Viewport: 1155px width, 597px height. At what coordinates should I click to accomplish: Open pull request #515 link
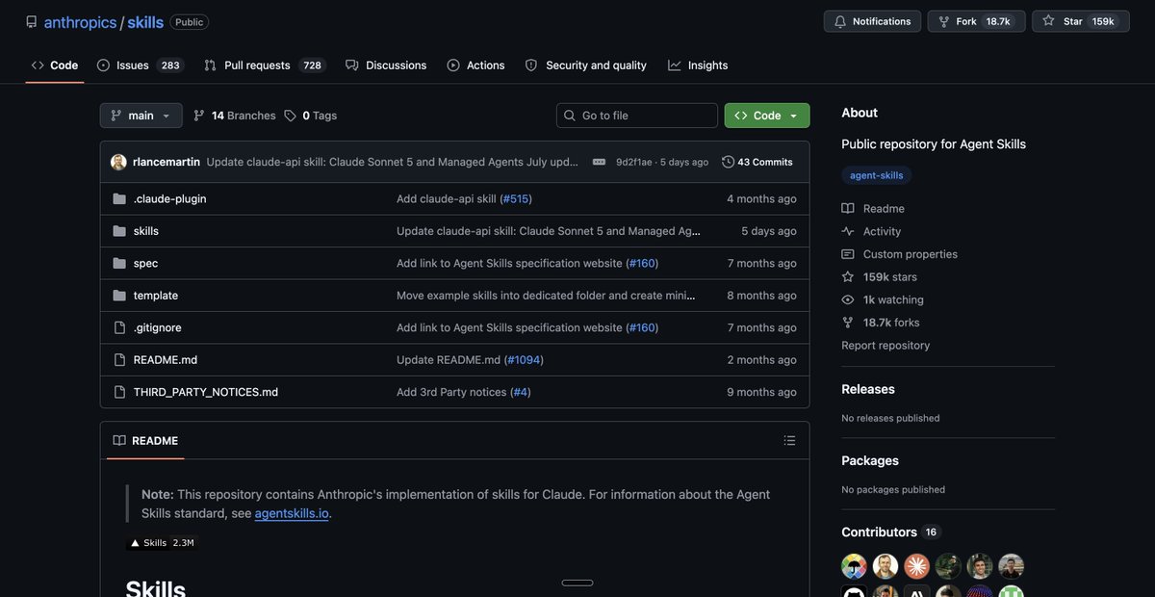pyautogui.click(x=516, y=199)
